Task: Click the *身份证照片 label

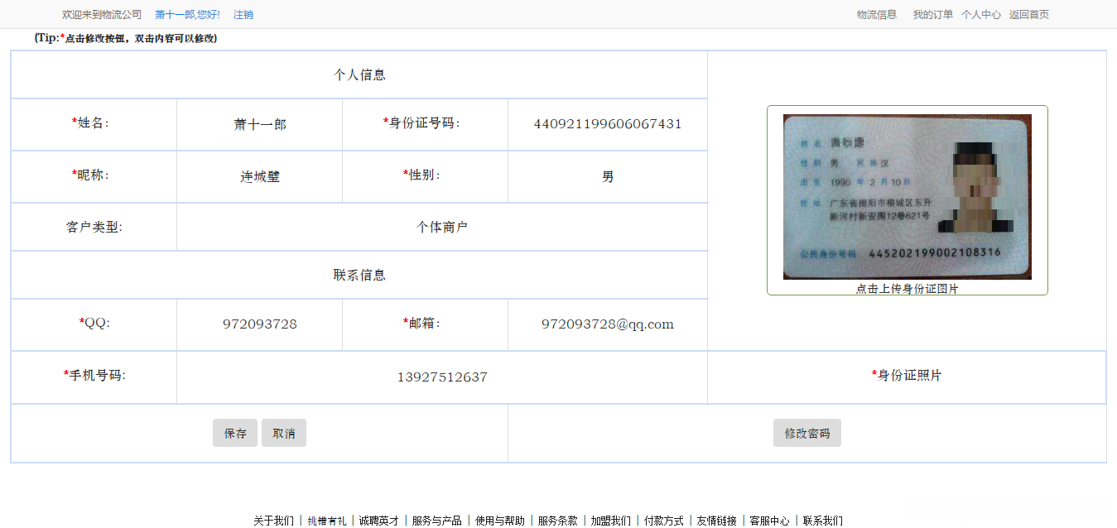Action: 907,375
